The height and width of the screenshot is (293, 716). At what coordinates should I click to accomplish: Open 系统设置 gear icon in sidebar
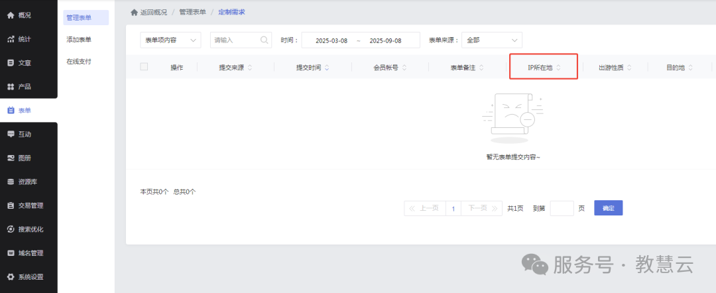click(x=11, y=277)
